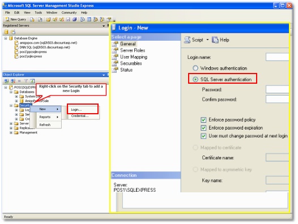The height and width of the screenshot is (224, 298).
Task: Select SQL Server Compact icon in Registered Servers toolbar
Action: (13, 32)
